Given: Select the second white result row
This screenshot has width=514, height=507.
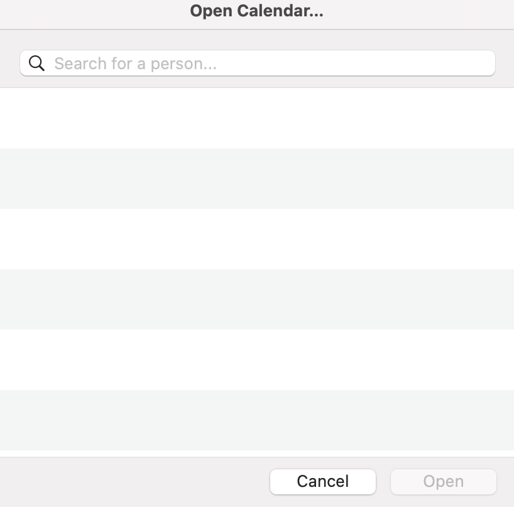Looking at the screenshot, I should (x=257, y=239).
